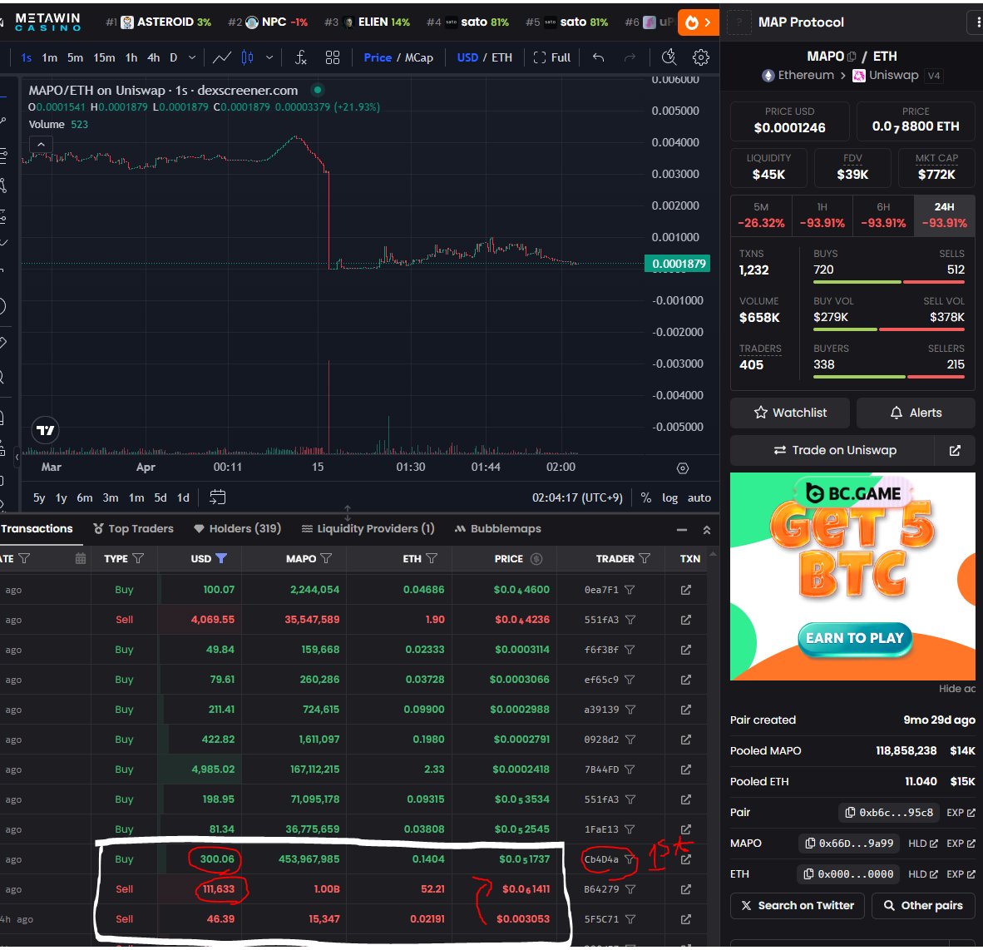Open the Transactions tab
The width and height of the screenshot is (983, 950).
pos(37,528)
